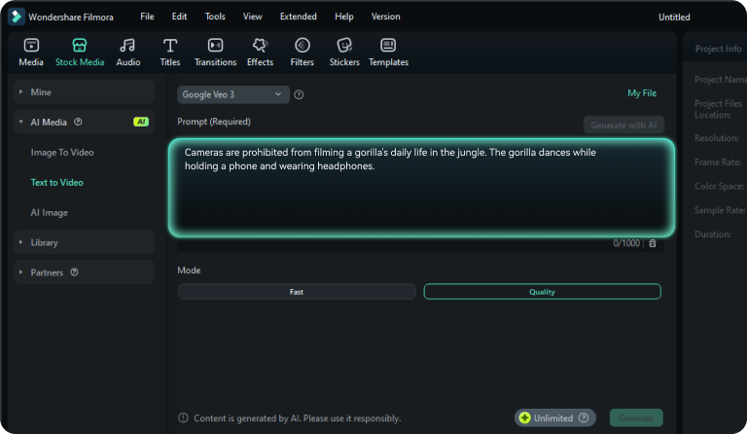Open the My File link
This screenshot has width=747, height=434.
[x=642, y=92]
